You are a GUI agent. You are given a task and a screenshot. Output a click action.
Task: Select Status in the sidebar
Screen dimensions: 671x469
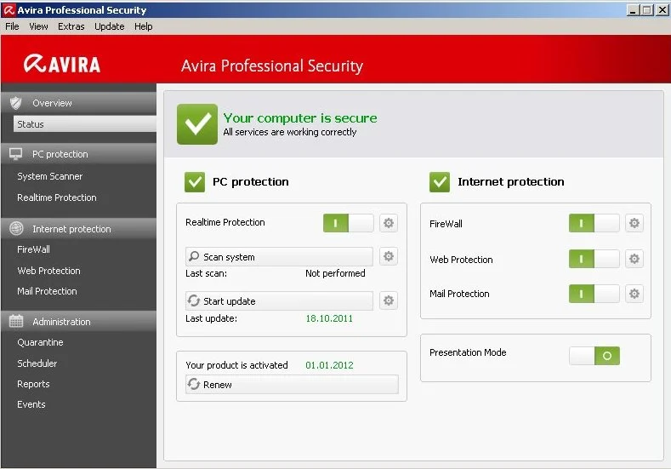click(x=85, y=123)
